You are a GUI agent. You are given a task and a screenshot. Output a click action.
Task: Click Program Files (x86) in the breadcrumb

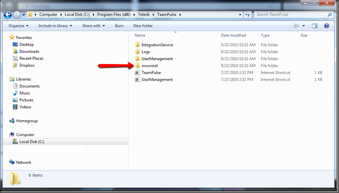coord(114,15)
